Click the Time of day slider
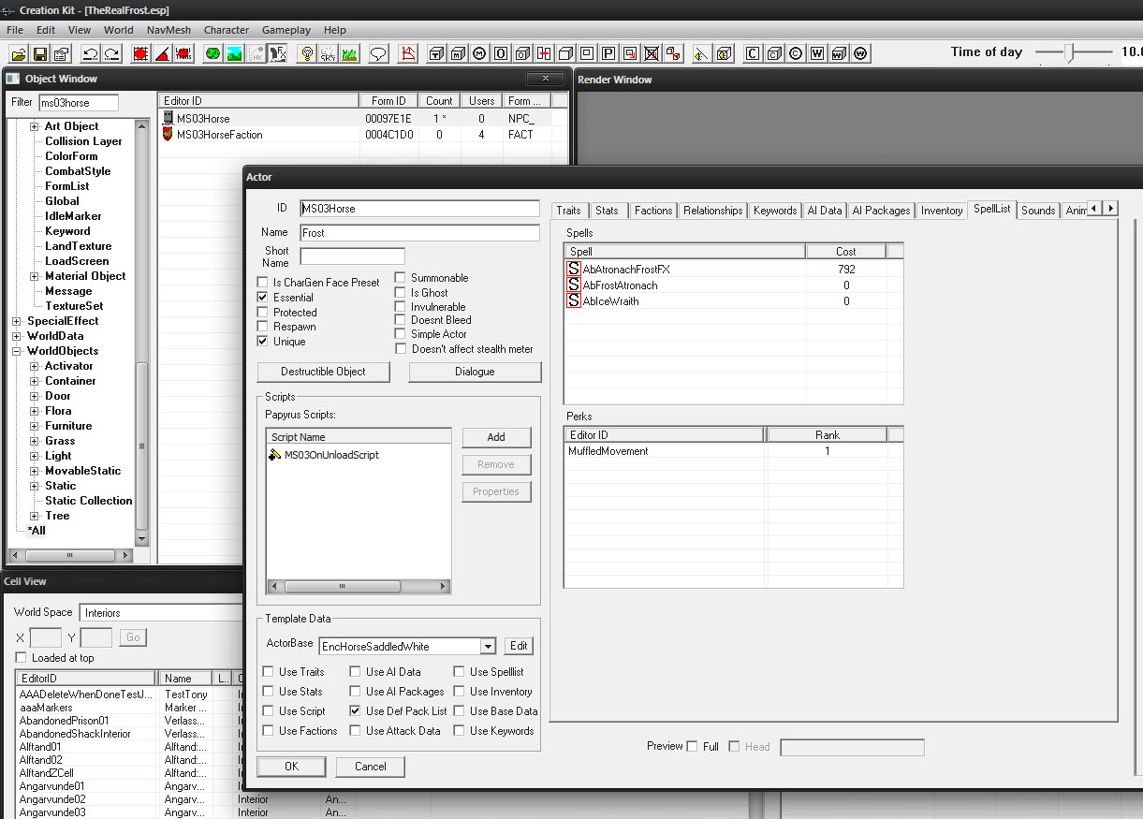Image resolution: width=1143 pixels, height=819 pixels. click(x=1068, y=53)
